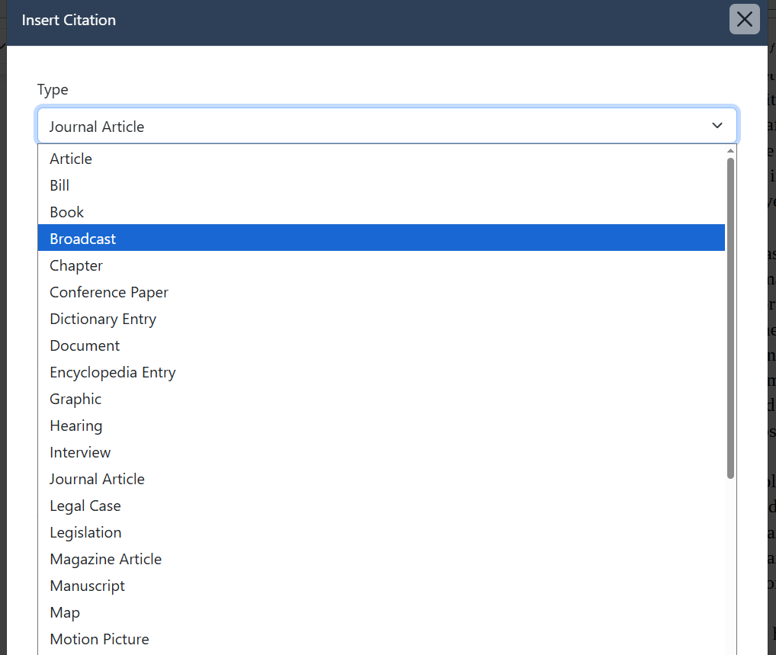776x655 pixels.
Task: Select Encyclopedia Entry option
Action: [x=113, y=372]
